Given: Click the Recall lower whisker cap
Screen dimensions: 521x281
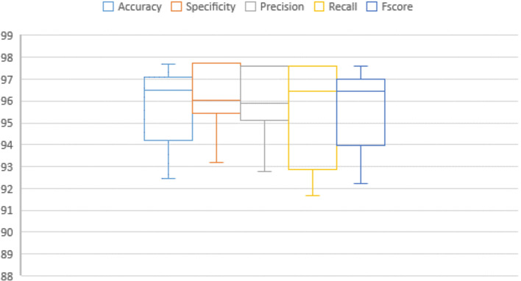Looking at the screenshot, I should tap(313, 196).
